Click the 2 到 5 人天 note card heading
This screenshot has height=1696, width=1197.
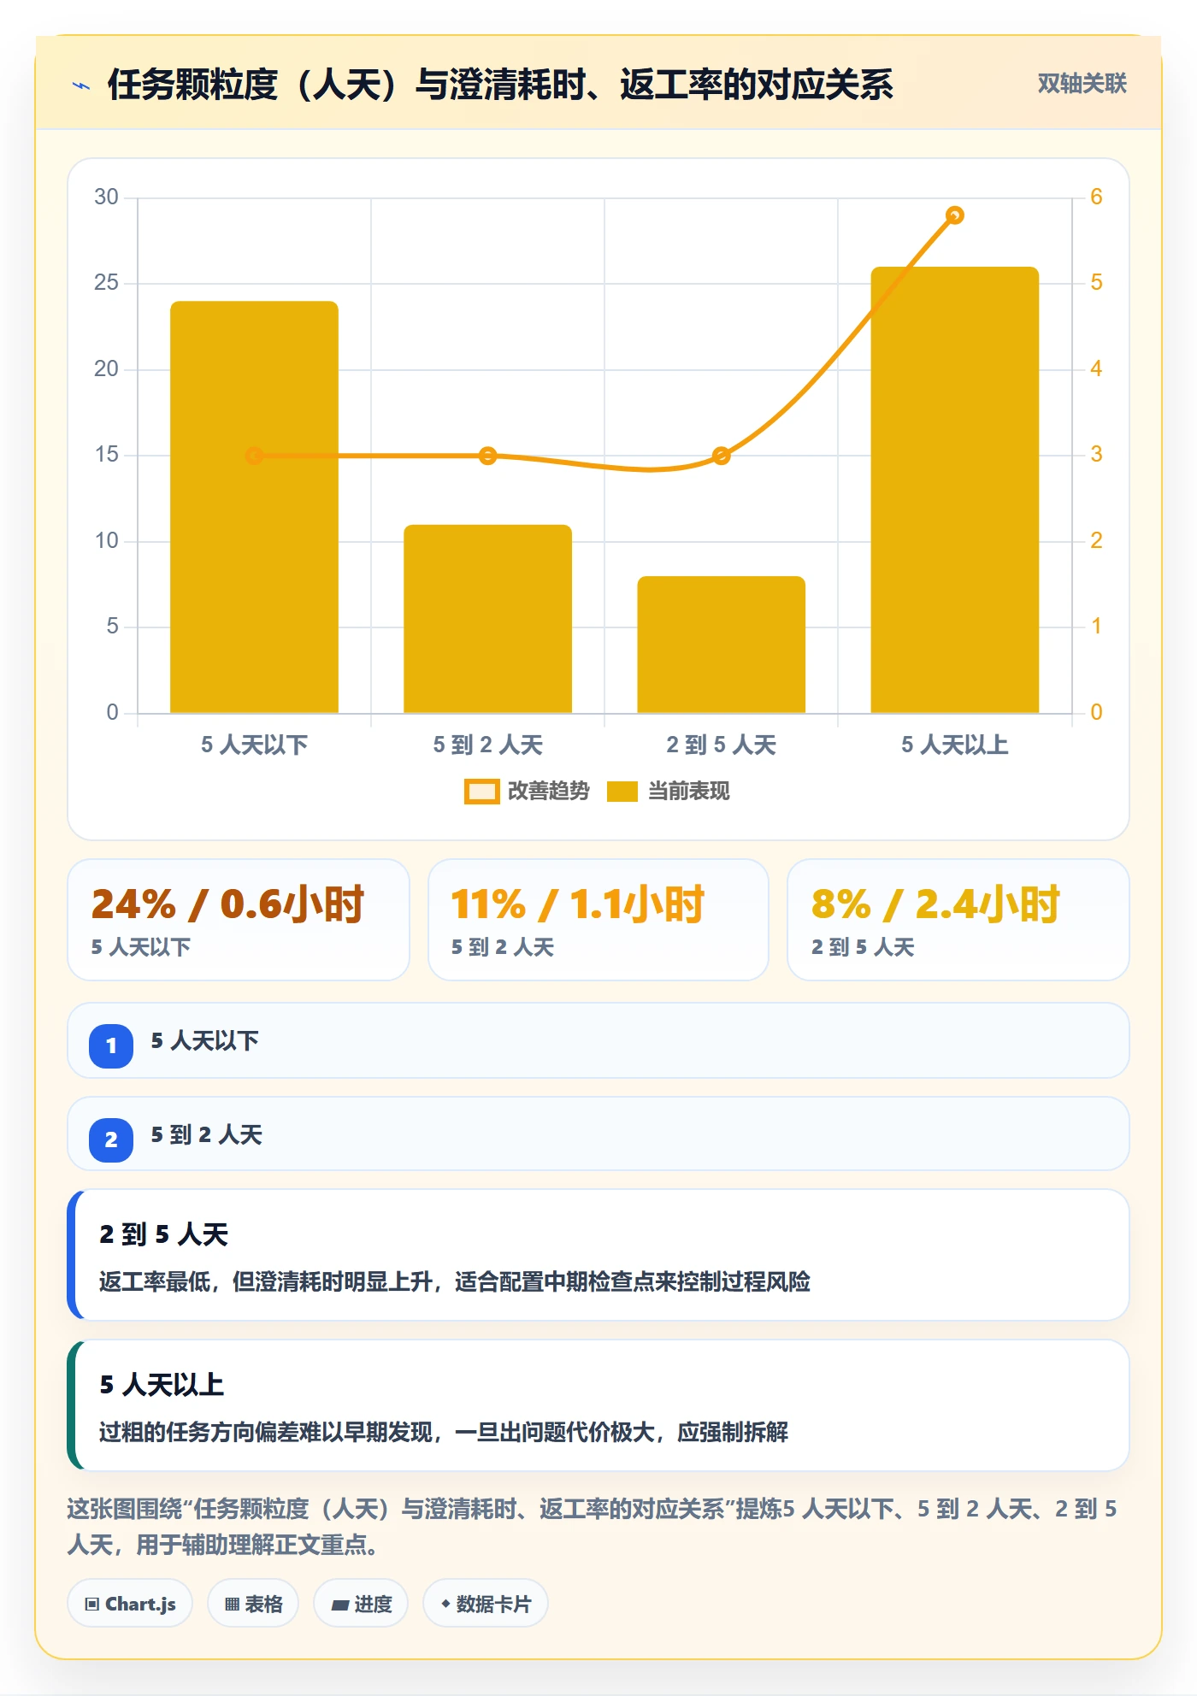click(163, 1234)
